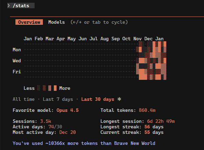
Task: Select the All time range
Action: click(x=24, y=99)
